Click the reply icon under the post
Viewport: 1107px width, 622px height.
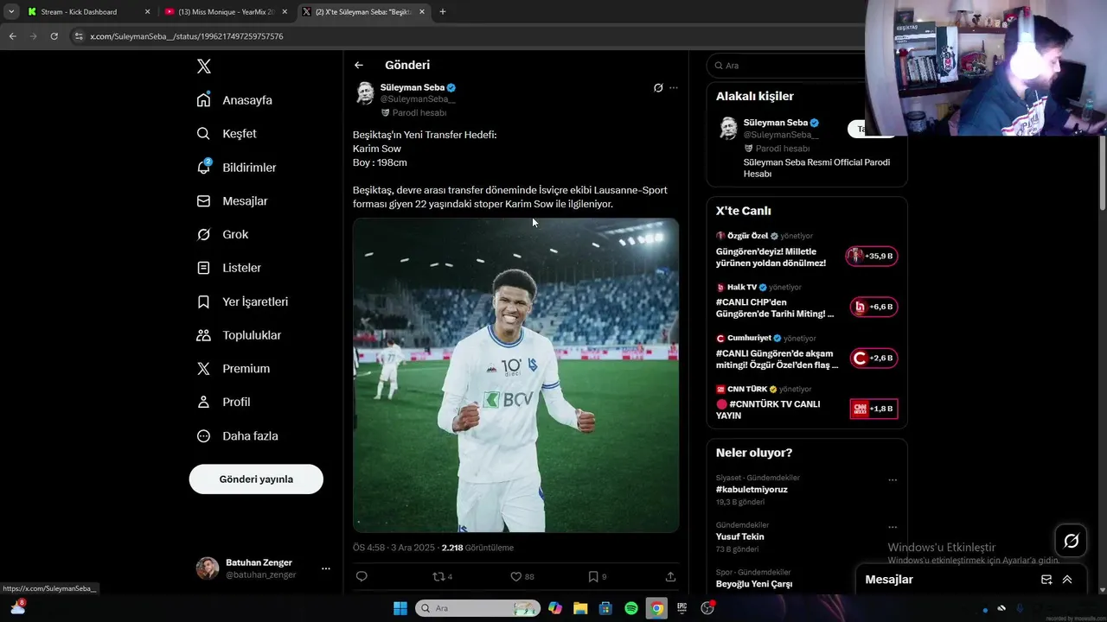coord(362,576)
